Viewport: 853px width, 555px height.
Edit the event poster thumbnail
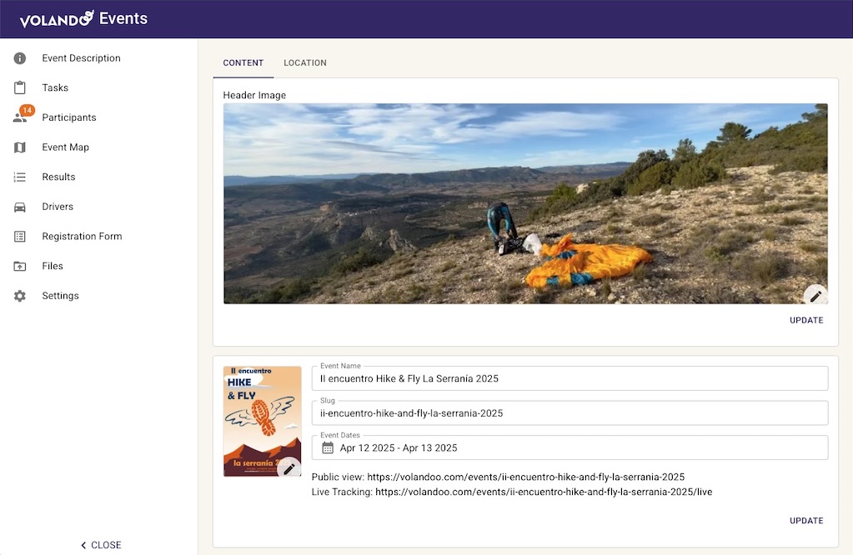pyautogui.click(x=289, y=467)
